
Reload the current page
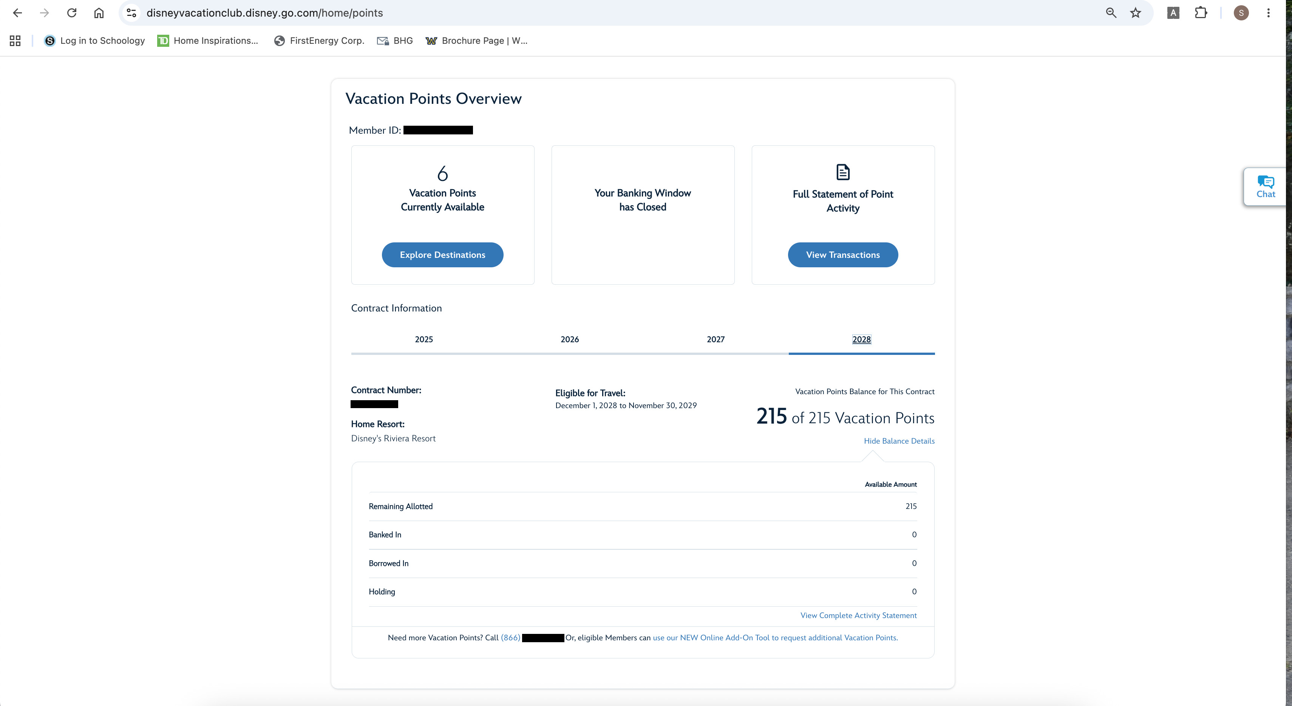[x=72, y=13]
